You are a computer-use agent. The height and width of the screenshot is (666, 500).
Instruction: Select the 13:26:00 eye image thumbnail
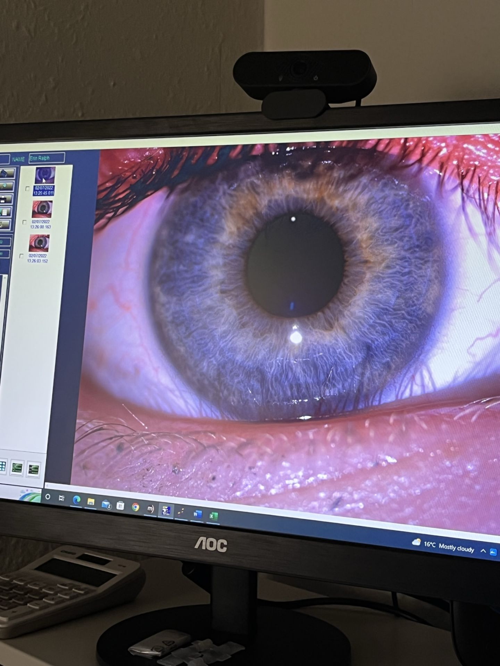(42, 209)
